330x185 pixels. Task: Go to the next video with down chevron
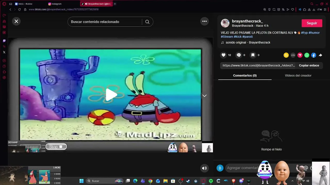pyautogui.click(x=204, y=96)
